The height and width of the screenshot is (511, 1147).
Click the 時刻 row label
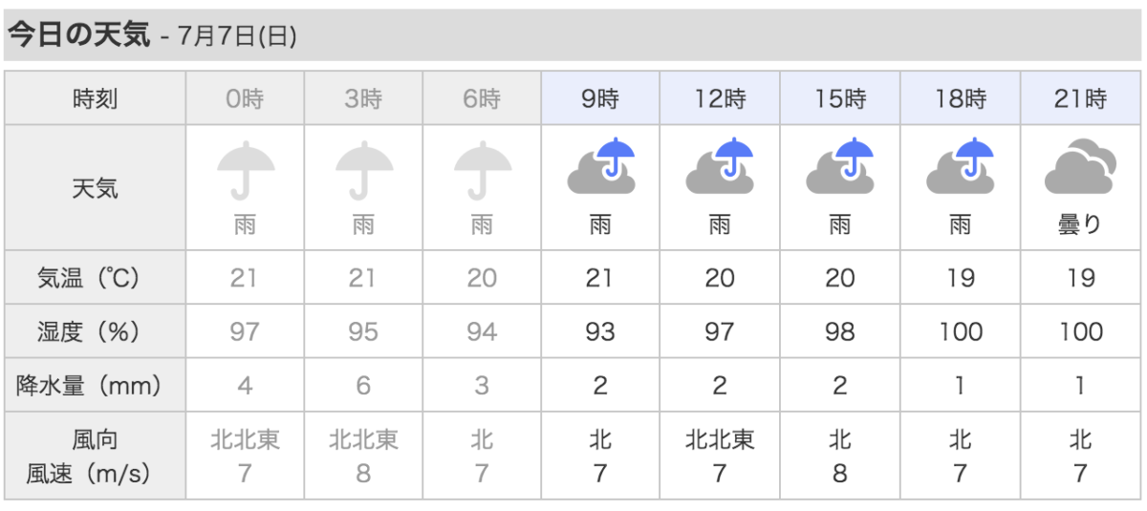(x=96, y=98)
